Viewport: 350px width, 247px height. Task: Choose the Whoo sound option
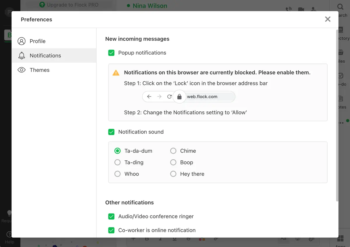(118, 174)
